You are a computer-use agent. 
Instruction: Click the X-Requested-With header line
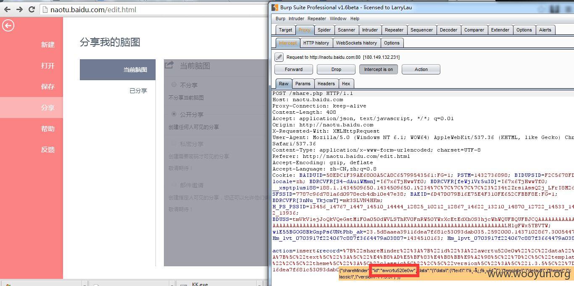coord(326,131)
